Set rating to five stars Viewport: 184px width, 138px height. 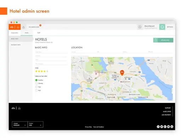pyautogui.click(x=47, y=71)
